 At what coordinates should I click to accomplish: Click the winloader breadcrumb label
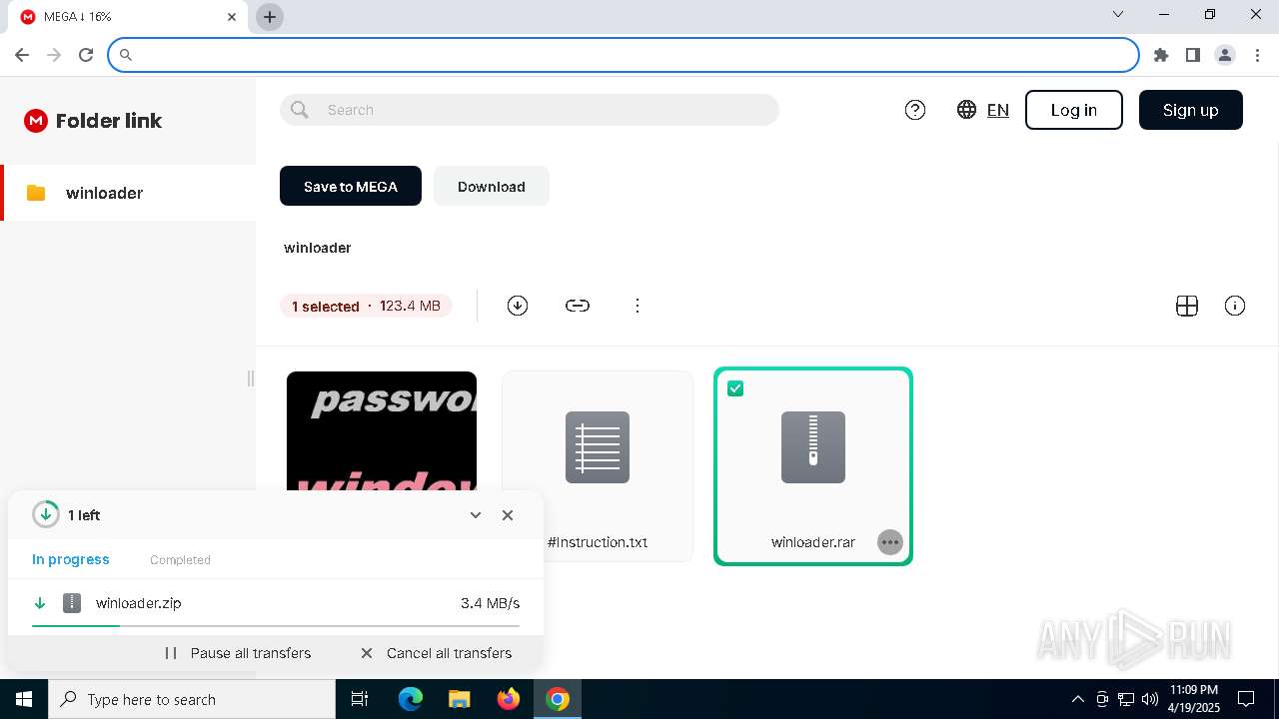click(x=318, y=248)
